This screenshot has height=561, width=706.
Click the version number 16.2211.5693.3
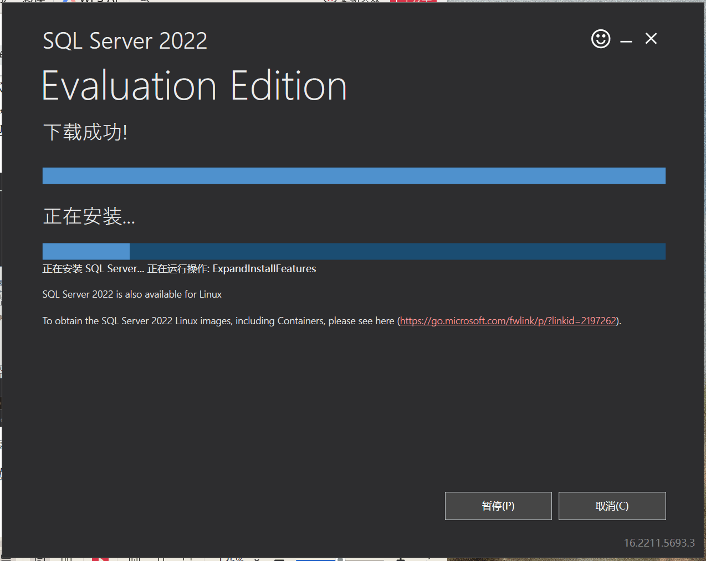click(659, 543)
